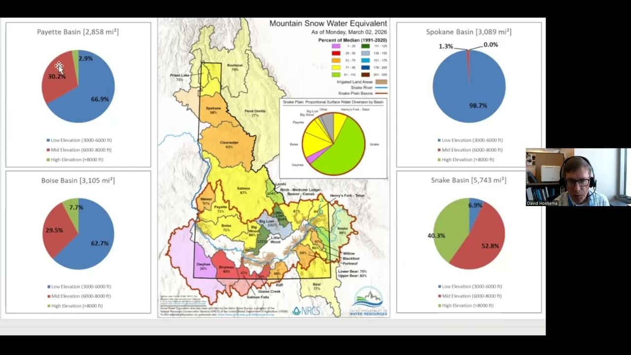Click the 201 - 500 percent legend swatch

pos(365,74)
